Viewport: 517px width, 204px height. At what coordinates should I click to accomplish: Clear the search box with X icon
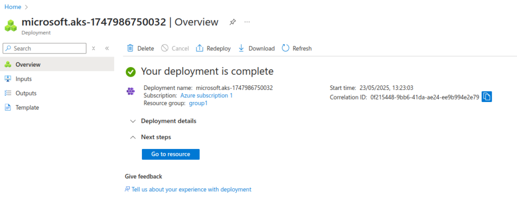(x=93, y=48)
